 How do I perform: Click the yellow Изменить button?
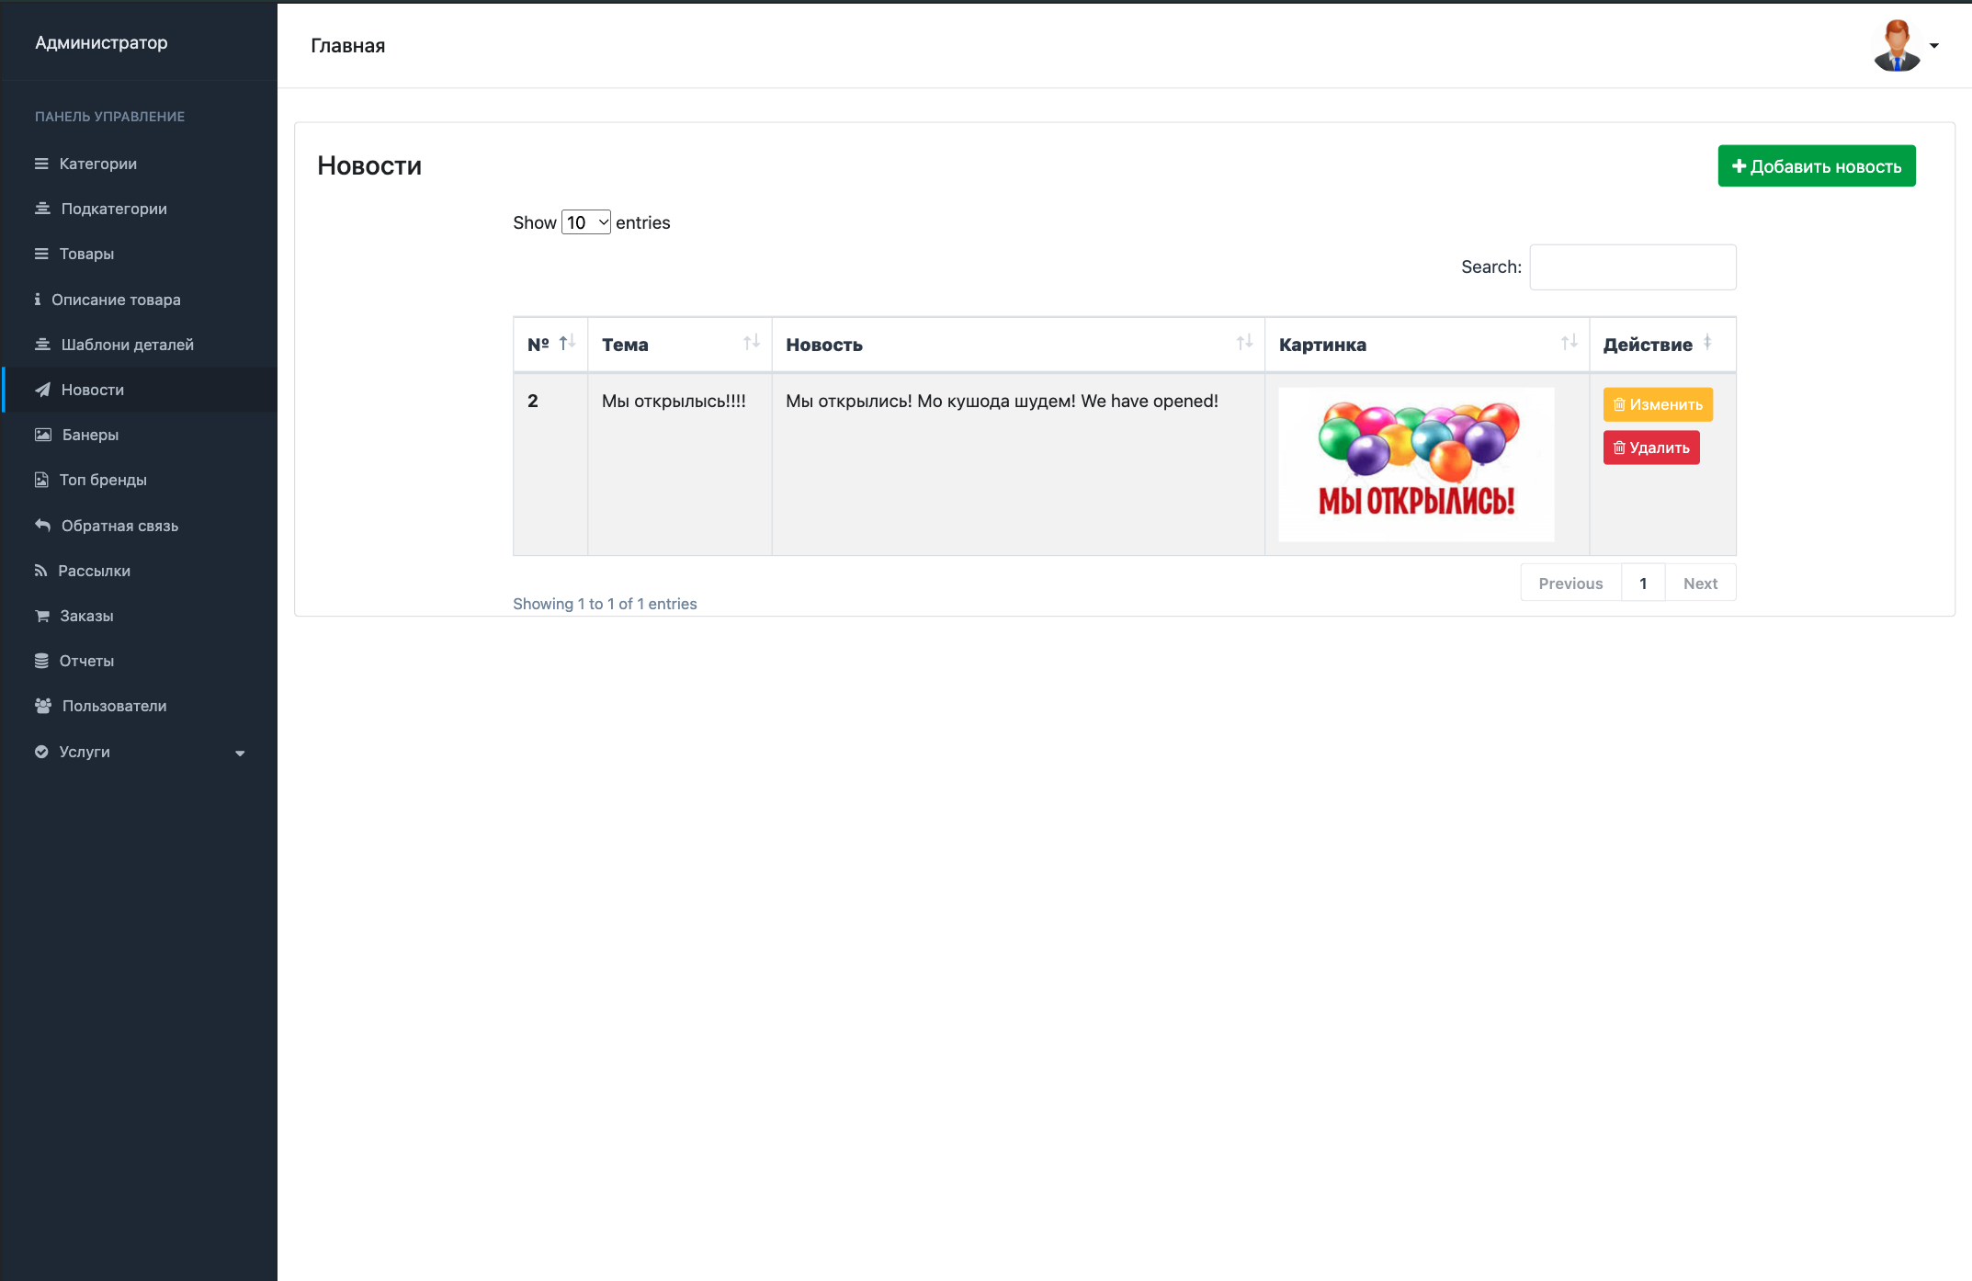click(x=1658, y=404)
